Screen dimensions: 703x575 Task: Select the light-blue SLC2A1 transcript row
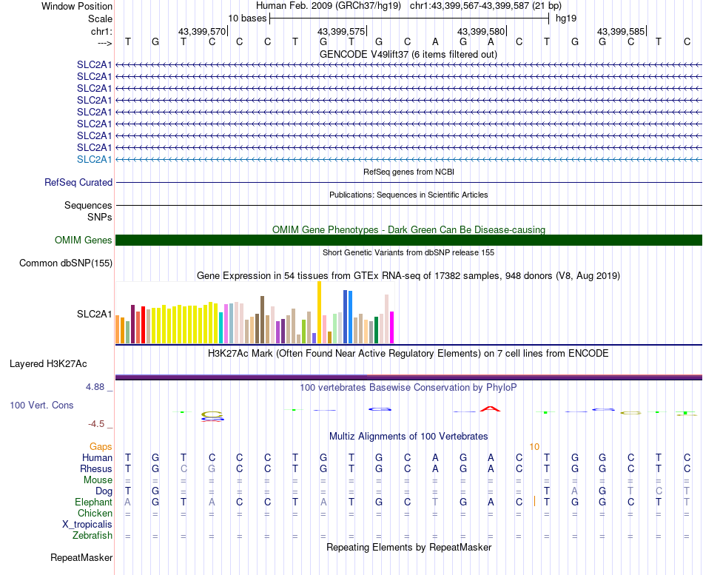pos(408,159)
